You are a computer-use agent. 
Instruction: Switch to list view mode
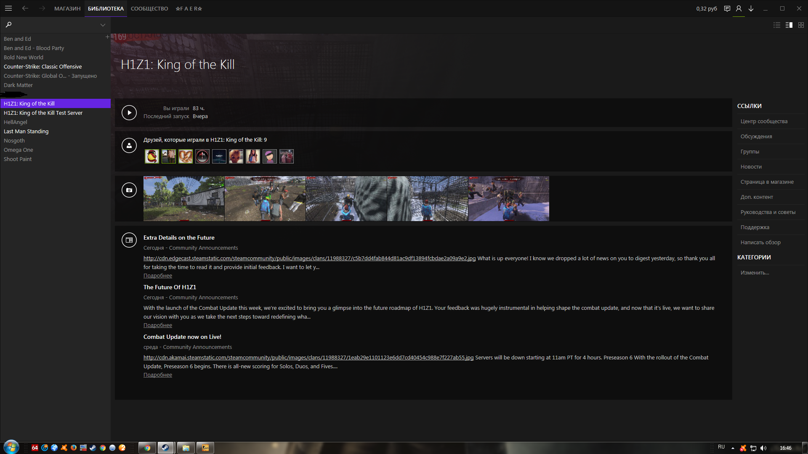pyautogui.click(x=777, y=25)
